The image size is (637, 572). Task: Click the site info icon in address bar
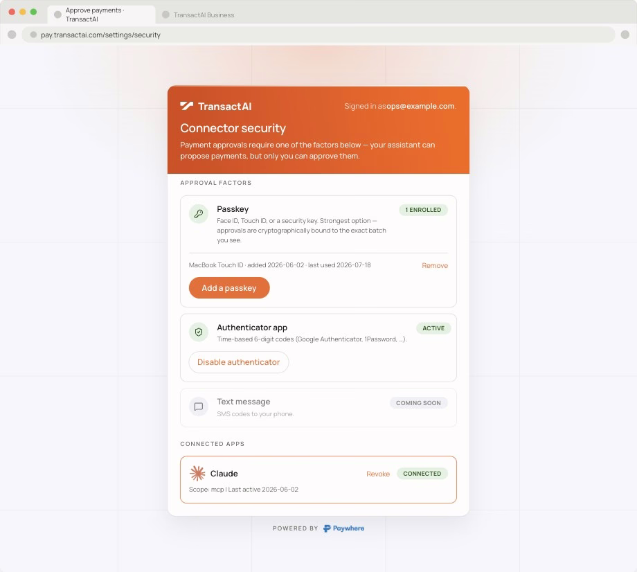click(x=33, y=35)
